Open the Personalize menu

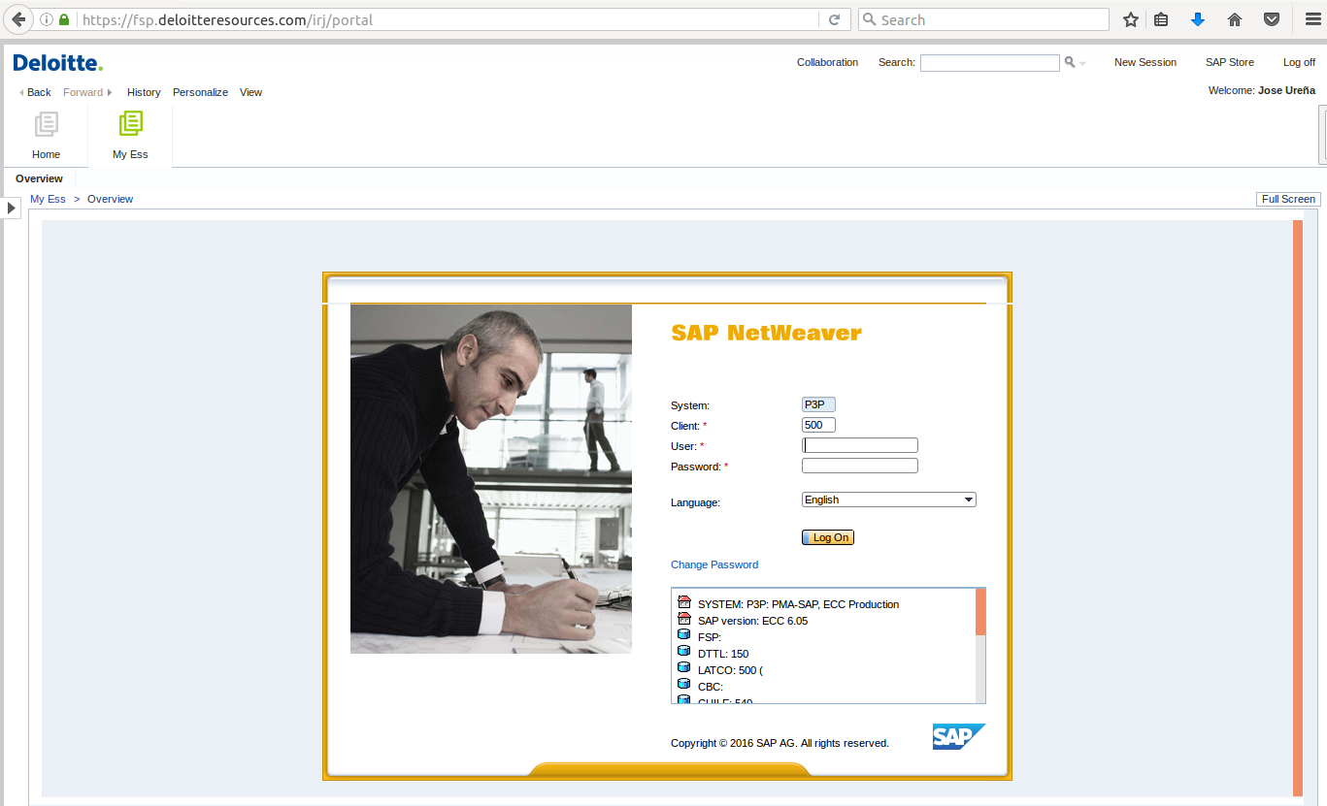(200, 92)
